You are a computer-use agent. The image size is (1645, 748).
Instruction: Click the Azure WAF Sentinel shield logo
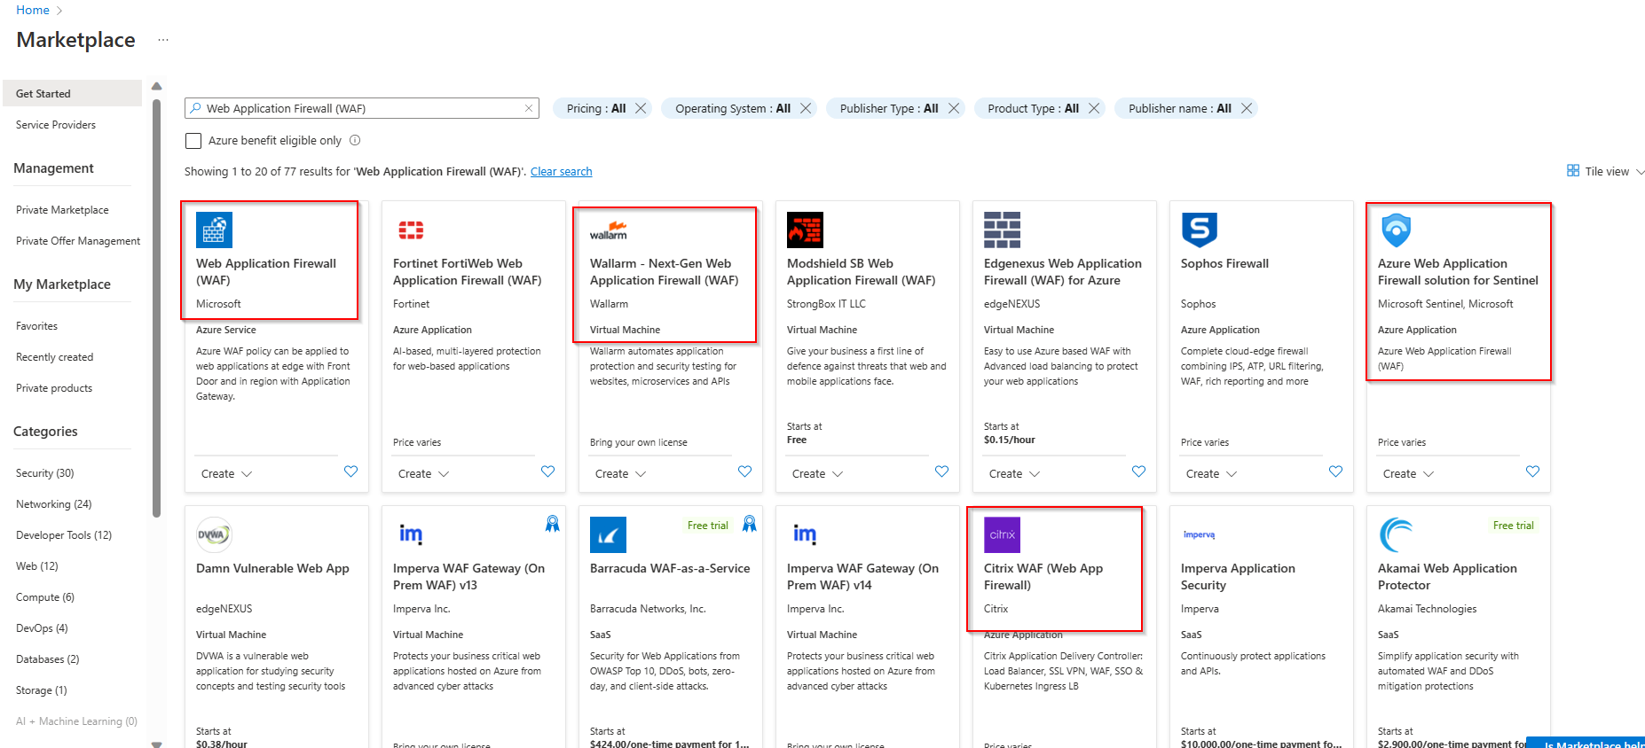pos(1396,230)
